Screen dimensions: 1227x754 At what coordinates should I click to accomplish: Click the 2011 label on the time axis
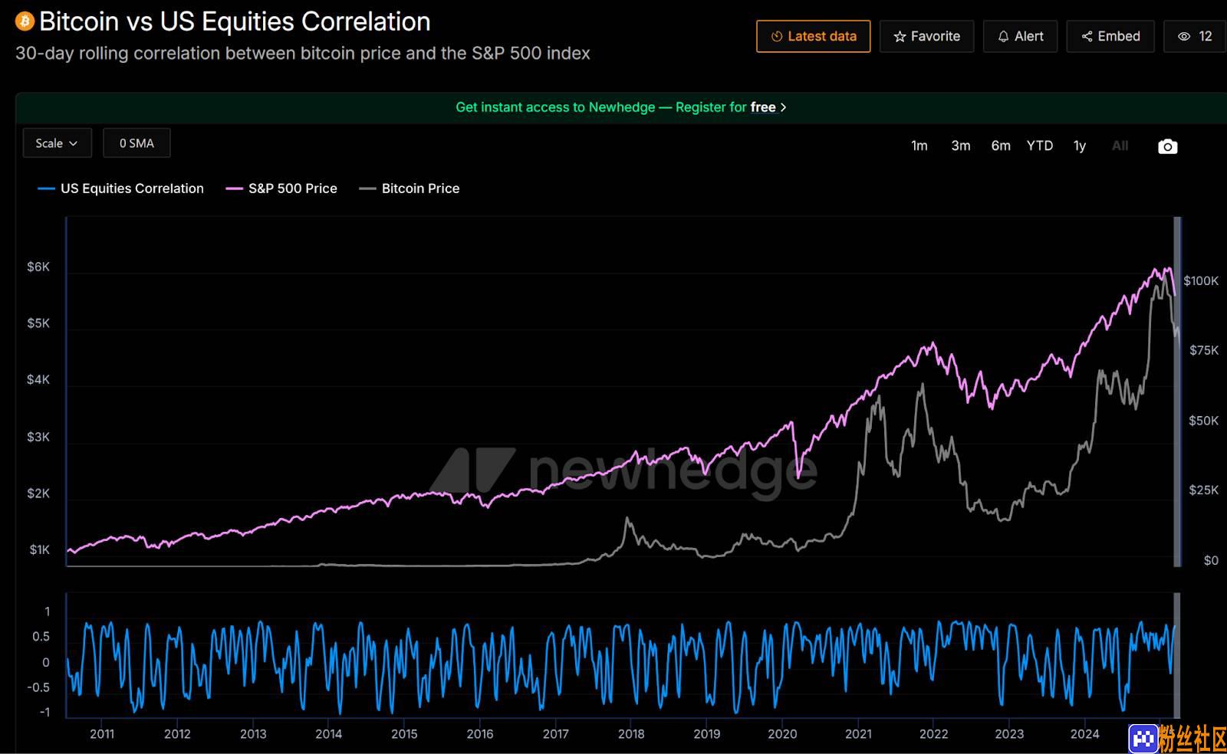point(102,734)
